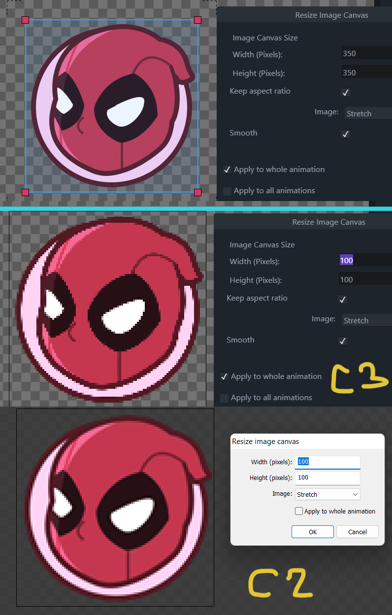The image size is (392, 615).
Task: Click the 'Resize Image Canvas' title above the 350 values
Action: (x=331, y=15)
